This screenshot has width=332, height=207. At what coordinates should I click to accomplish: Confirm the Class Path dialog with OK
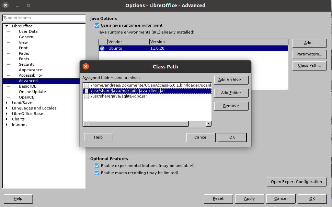(232, 137)
